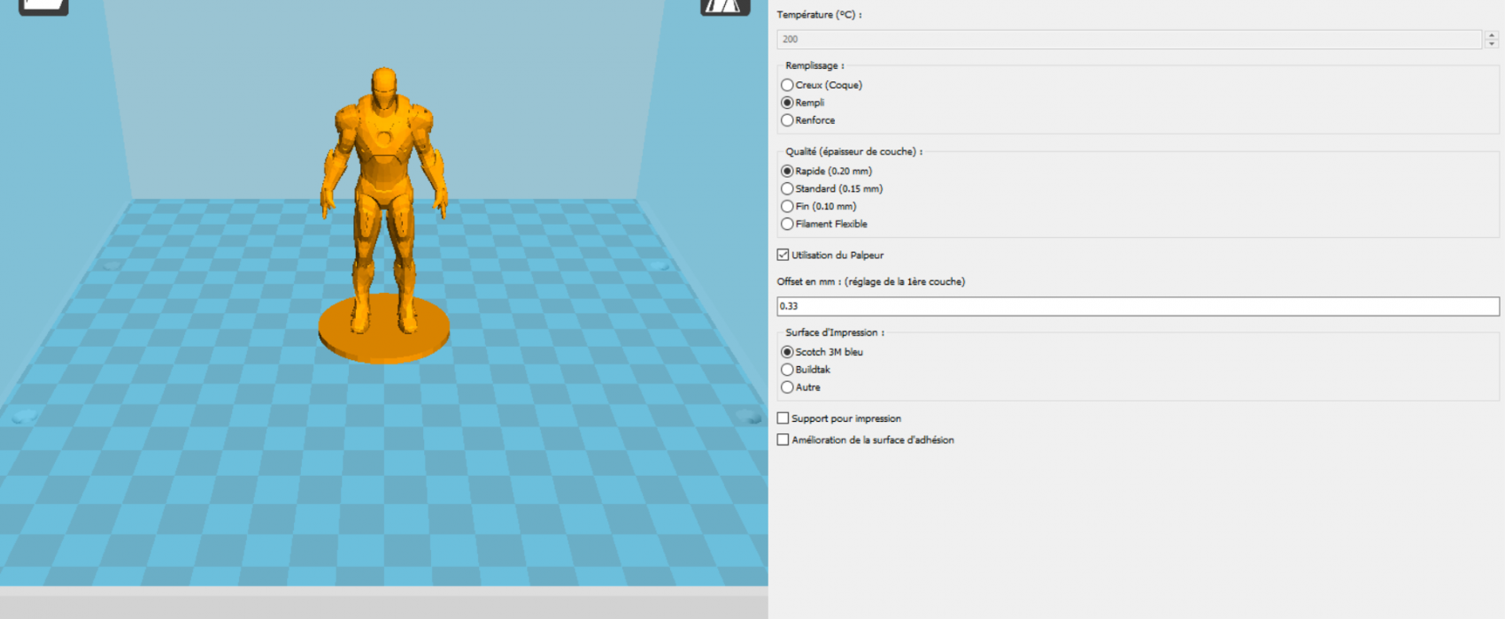This screenshot has height=619, width=1505.
Task: Click the disabled temperature field showing 200
Action: coord(1129,39)
